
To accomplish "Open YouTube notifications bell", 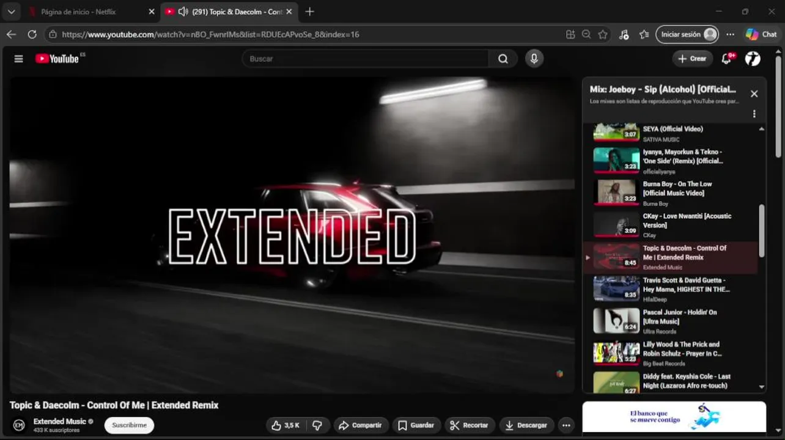I will pyautogui.click(x=726, y=59).
